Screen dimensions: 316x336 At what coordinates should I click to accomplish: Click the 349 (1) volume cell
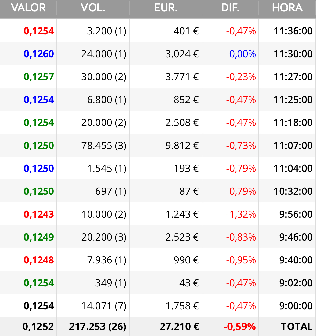pyautogui.click(x=111, y=283)
